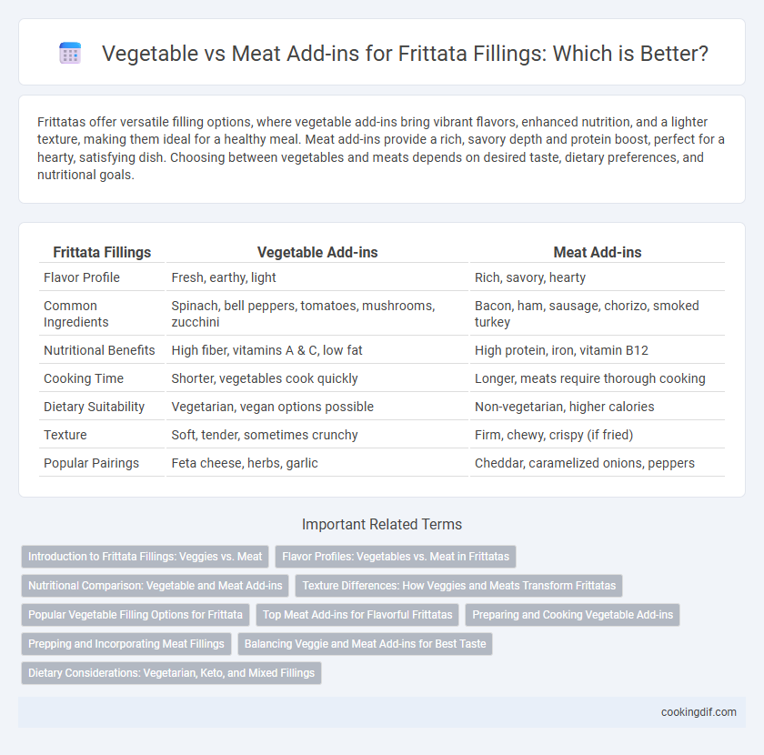Open 'Popular Vegetable Filling Options for Frittata' tag
This screenshot has height=755, width=764.
pos(136,615)
